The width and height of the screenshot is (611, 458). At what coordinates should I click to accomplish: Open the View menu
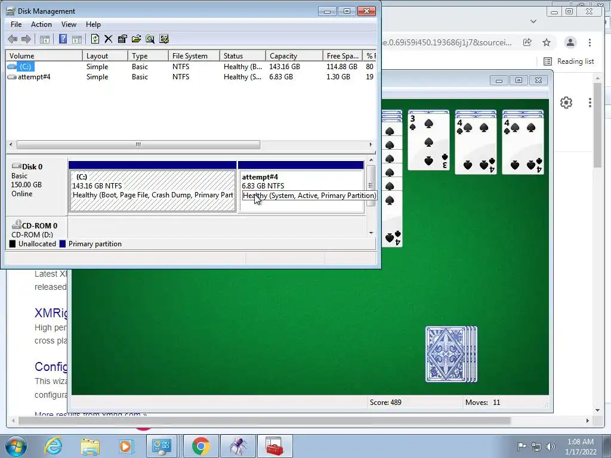point(69,24)
